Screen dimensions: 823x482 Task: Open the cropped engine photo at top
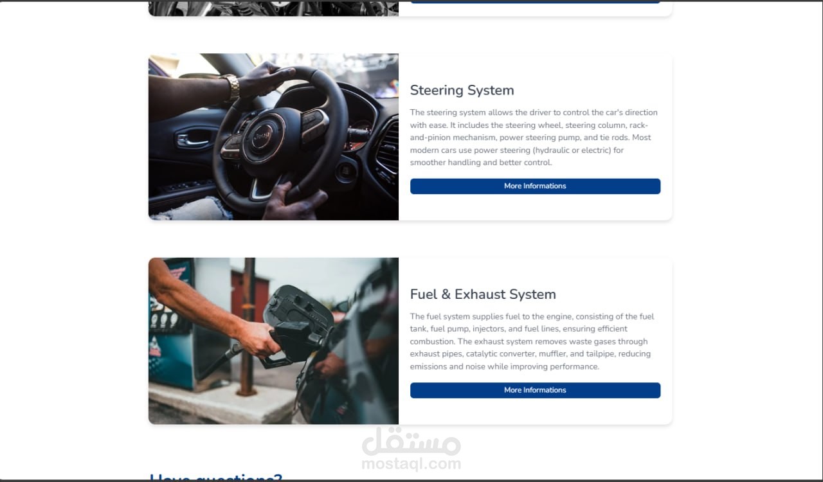[273, 8]
